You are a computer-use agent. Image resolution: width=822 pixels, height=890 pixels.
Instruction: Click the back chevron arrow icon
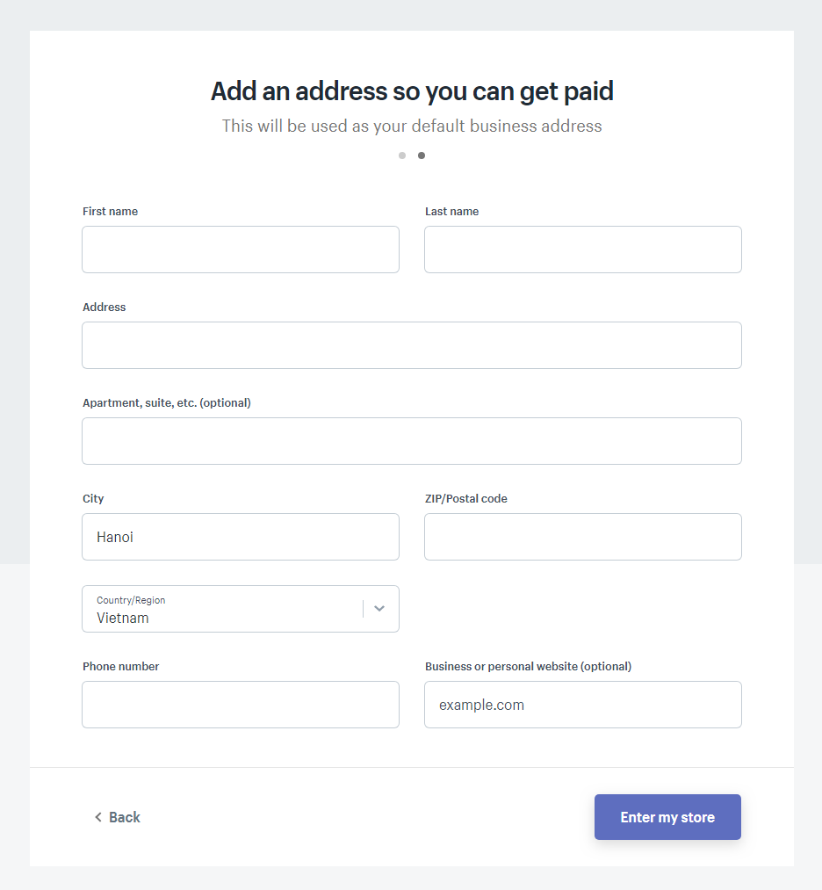point(98,817)
